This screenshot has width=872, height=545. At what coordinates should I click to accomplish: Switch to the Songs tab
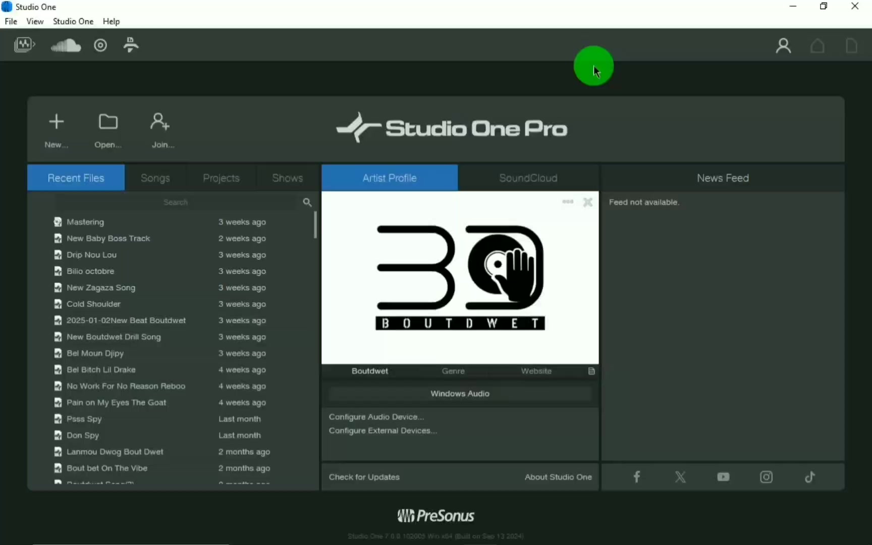pyautogui.click(x=155, y=178)
